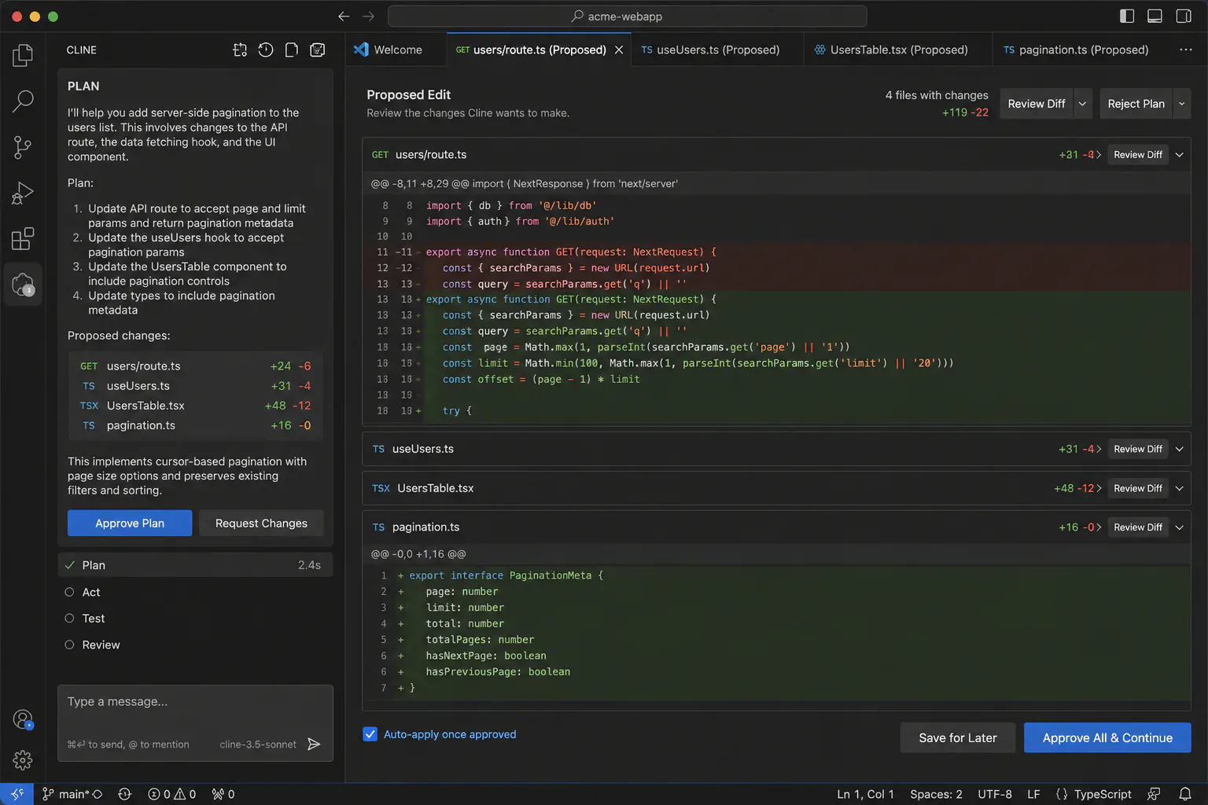The height and width of the screenshot is (805, 1208).
Task: Expand the useUsers.ts diff section chevron
Action: pos(1180,449)
